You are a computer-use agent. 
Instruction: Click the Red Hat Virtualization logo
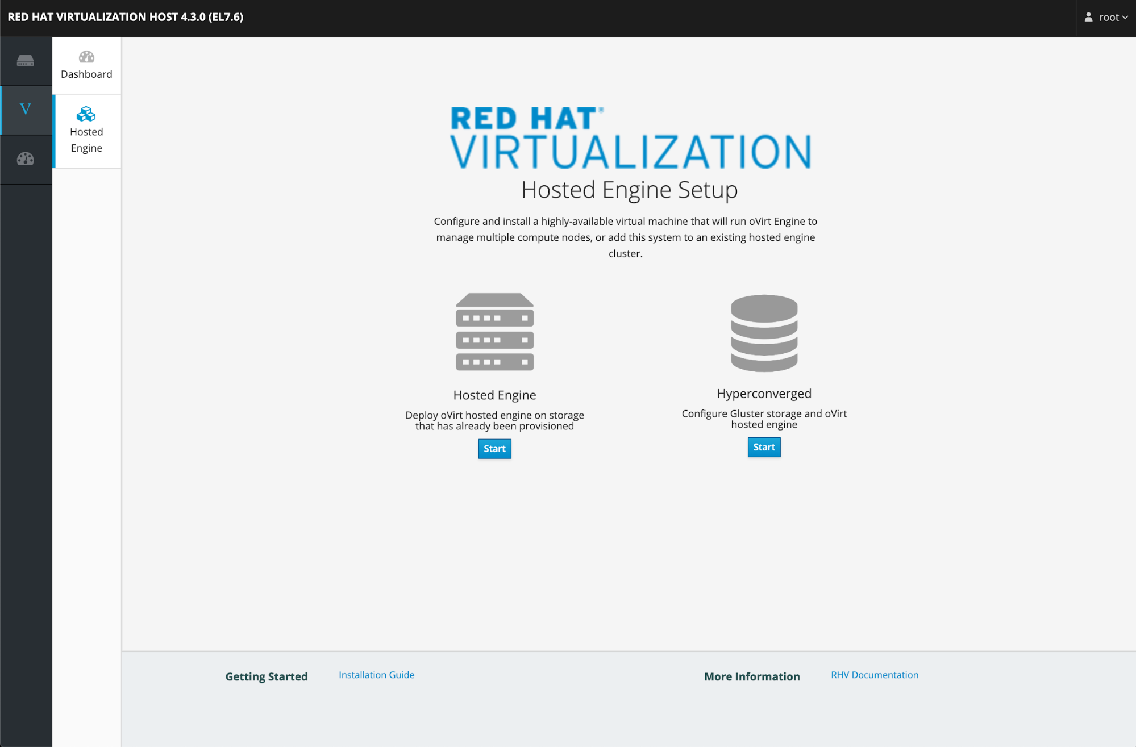pos(630,138)
